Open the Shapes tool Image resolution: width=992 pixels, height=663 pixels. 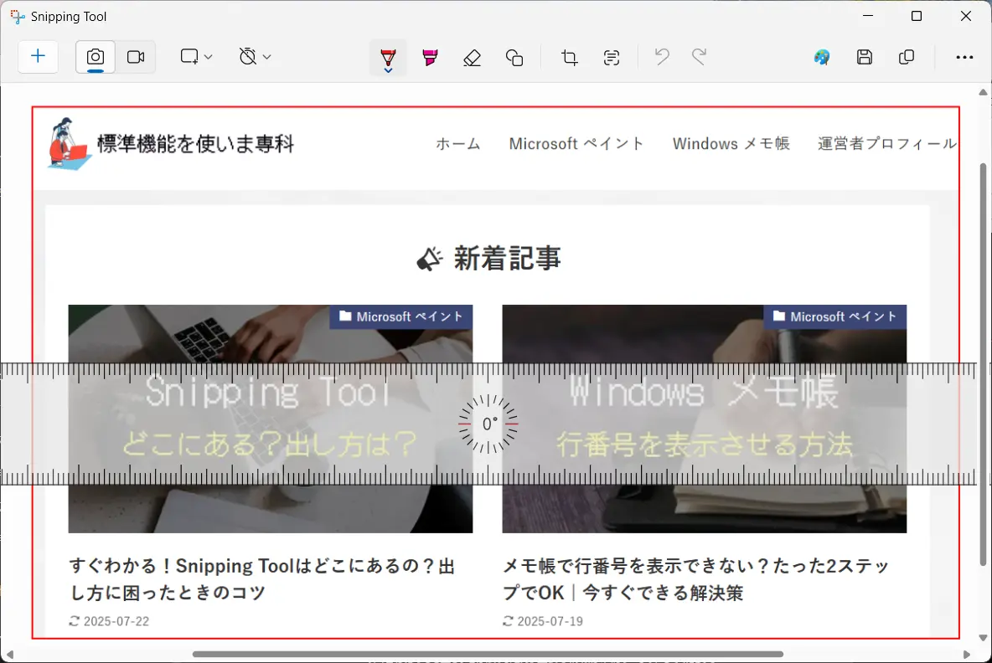pyautogui.click(x=514, y=58)
